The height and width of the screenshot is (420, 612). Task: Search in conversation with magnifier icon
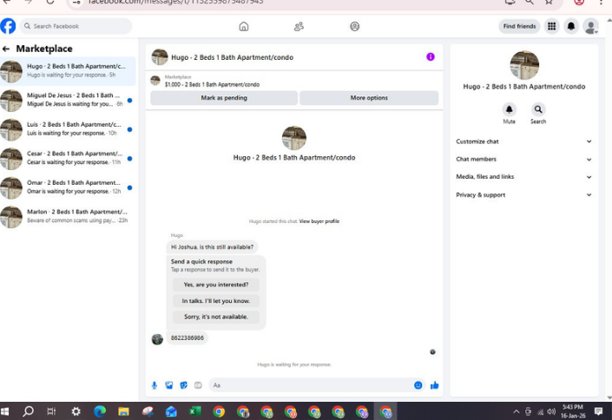pos(538,109)
